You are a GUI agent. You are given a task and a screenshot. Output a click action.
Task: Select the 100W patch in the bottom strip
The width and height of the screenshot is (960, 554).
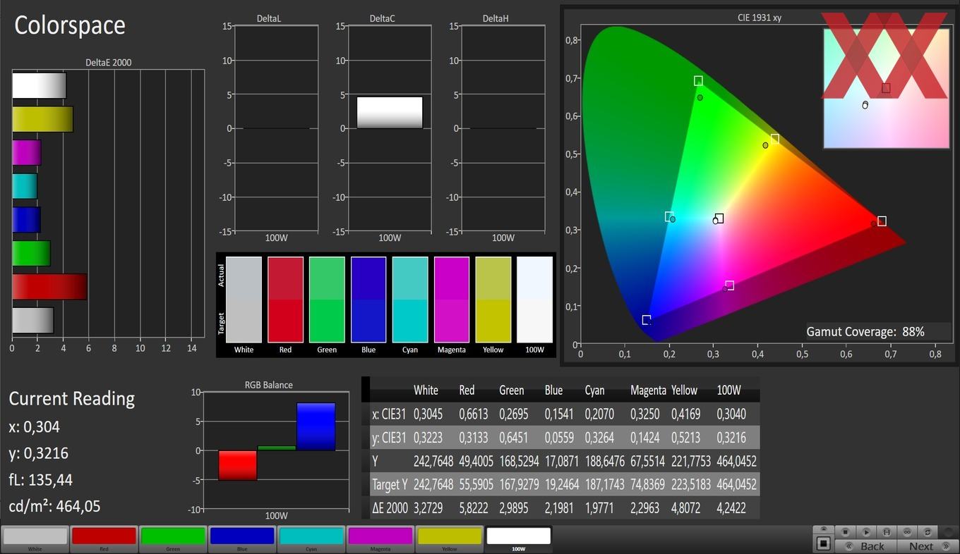click(x=519, y=539)
